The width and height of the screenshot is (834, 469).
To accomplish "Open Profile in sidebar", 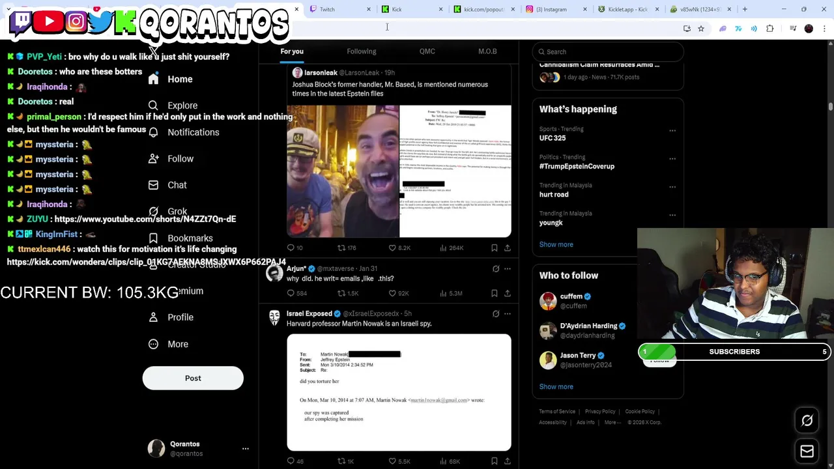I will tap(171, 317).
